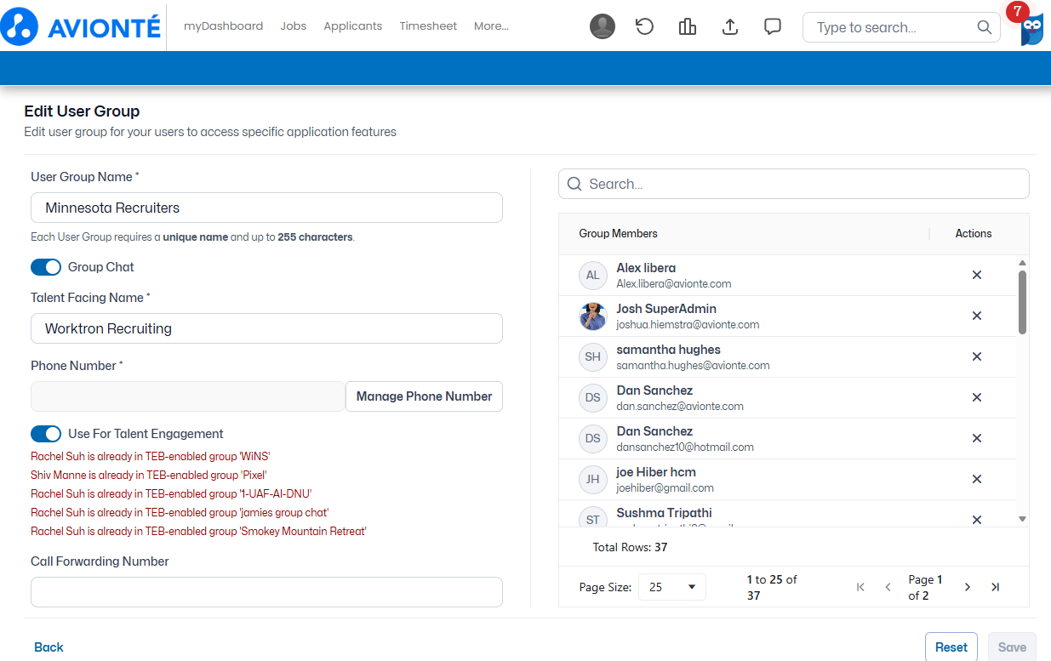Remove Alex libera from group
Screen dimensions: 1051x661
pos(977,275)
